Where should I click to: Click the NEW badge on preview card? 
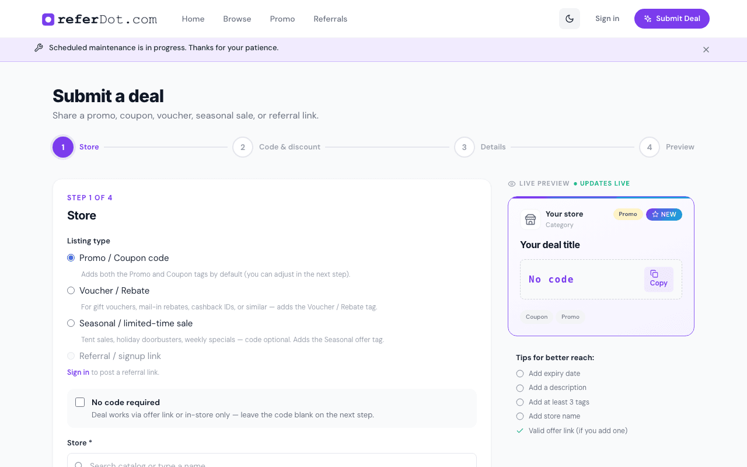664,214
